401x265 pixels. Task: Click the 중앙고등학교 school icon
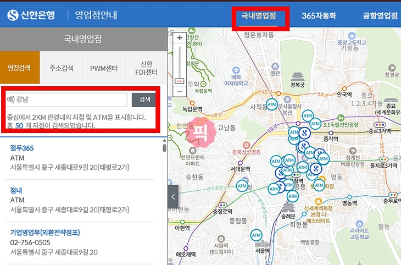(x=352, y=35)
